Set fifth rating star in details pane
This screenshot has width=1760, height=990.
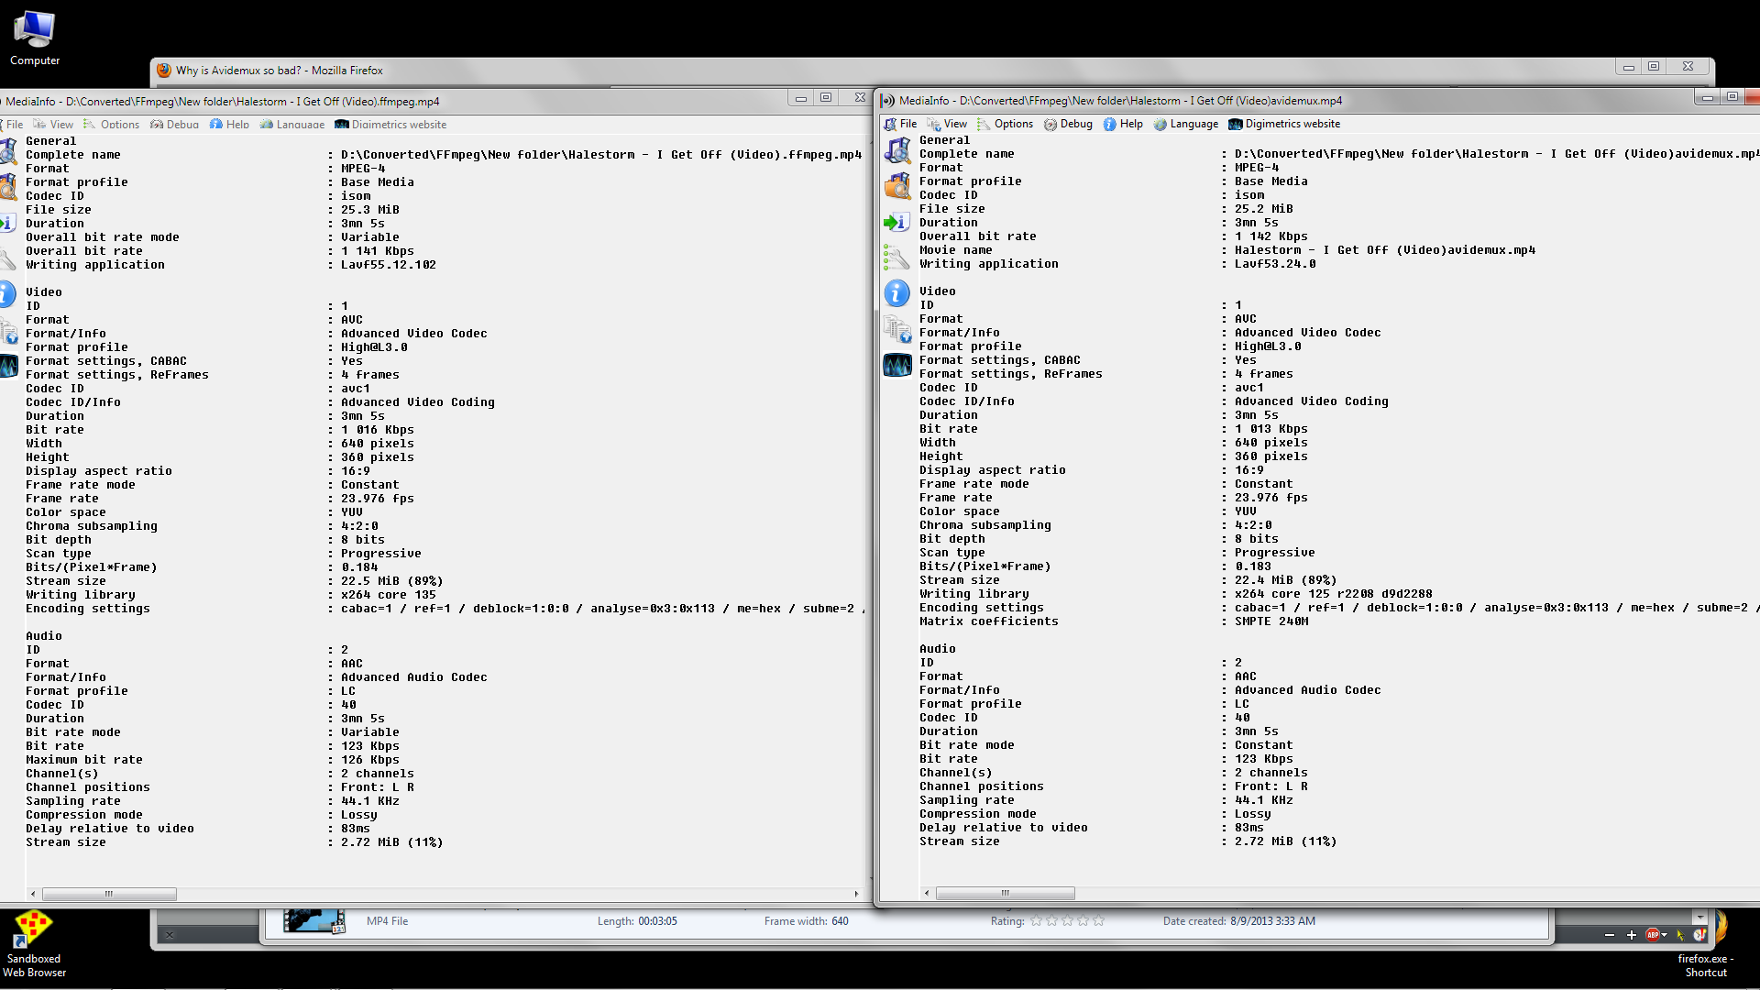1099,921
